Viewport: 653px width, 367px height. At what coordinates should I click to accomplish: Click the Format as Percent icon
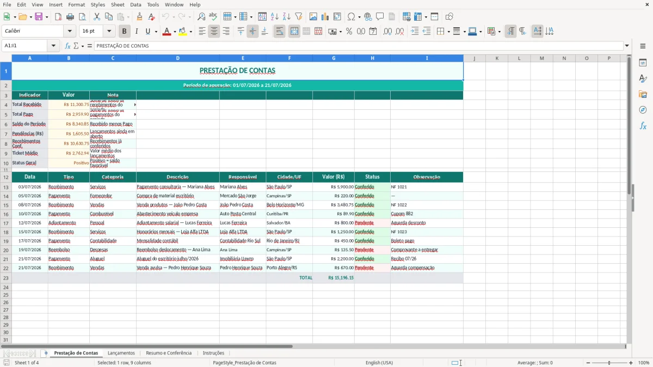pos(349,32)
